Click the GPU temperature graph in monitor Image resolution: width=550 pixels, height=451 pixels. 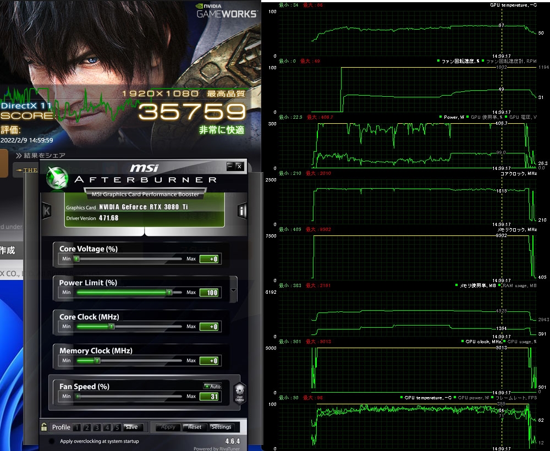(x=407, y=34)
